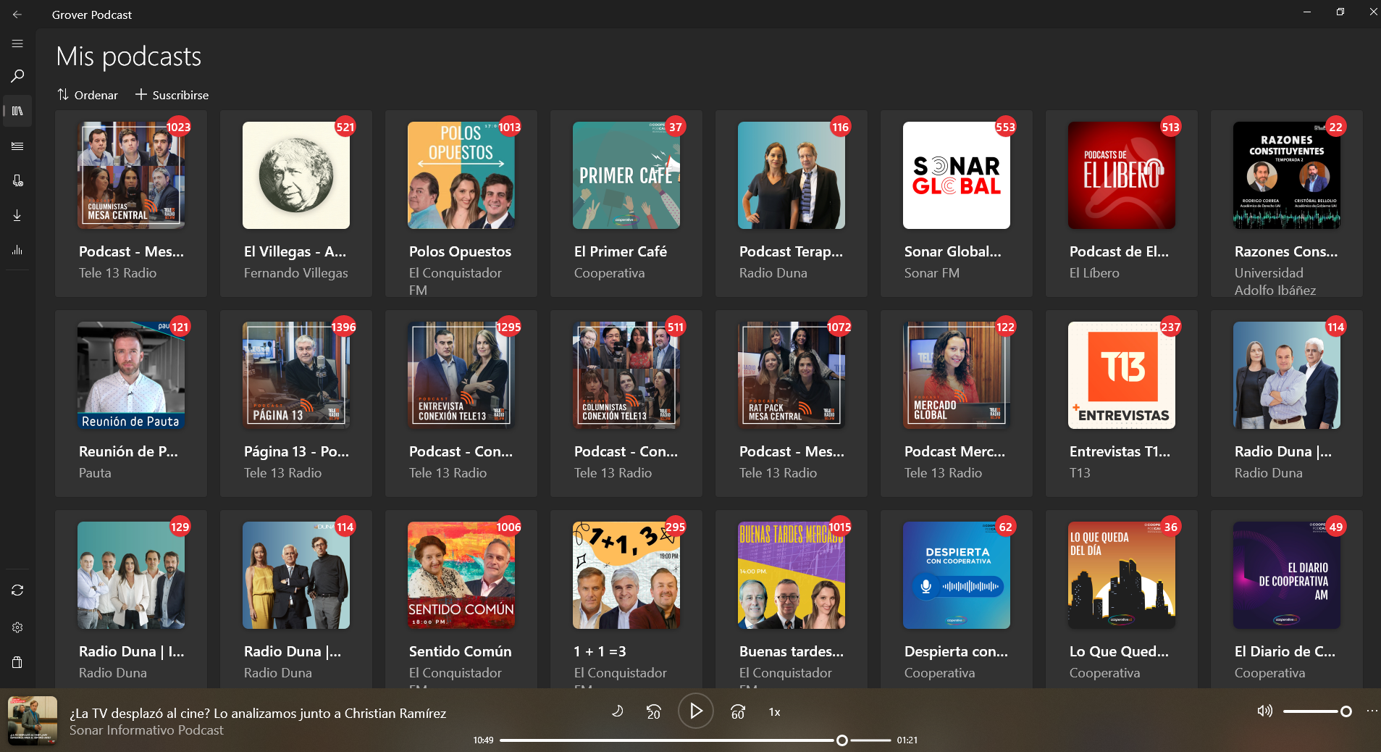Open the statistics chart icon in sidebar

click(x=17, y=250)
